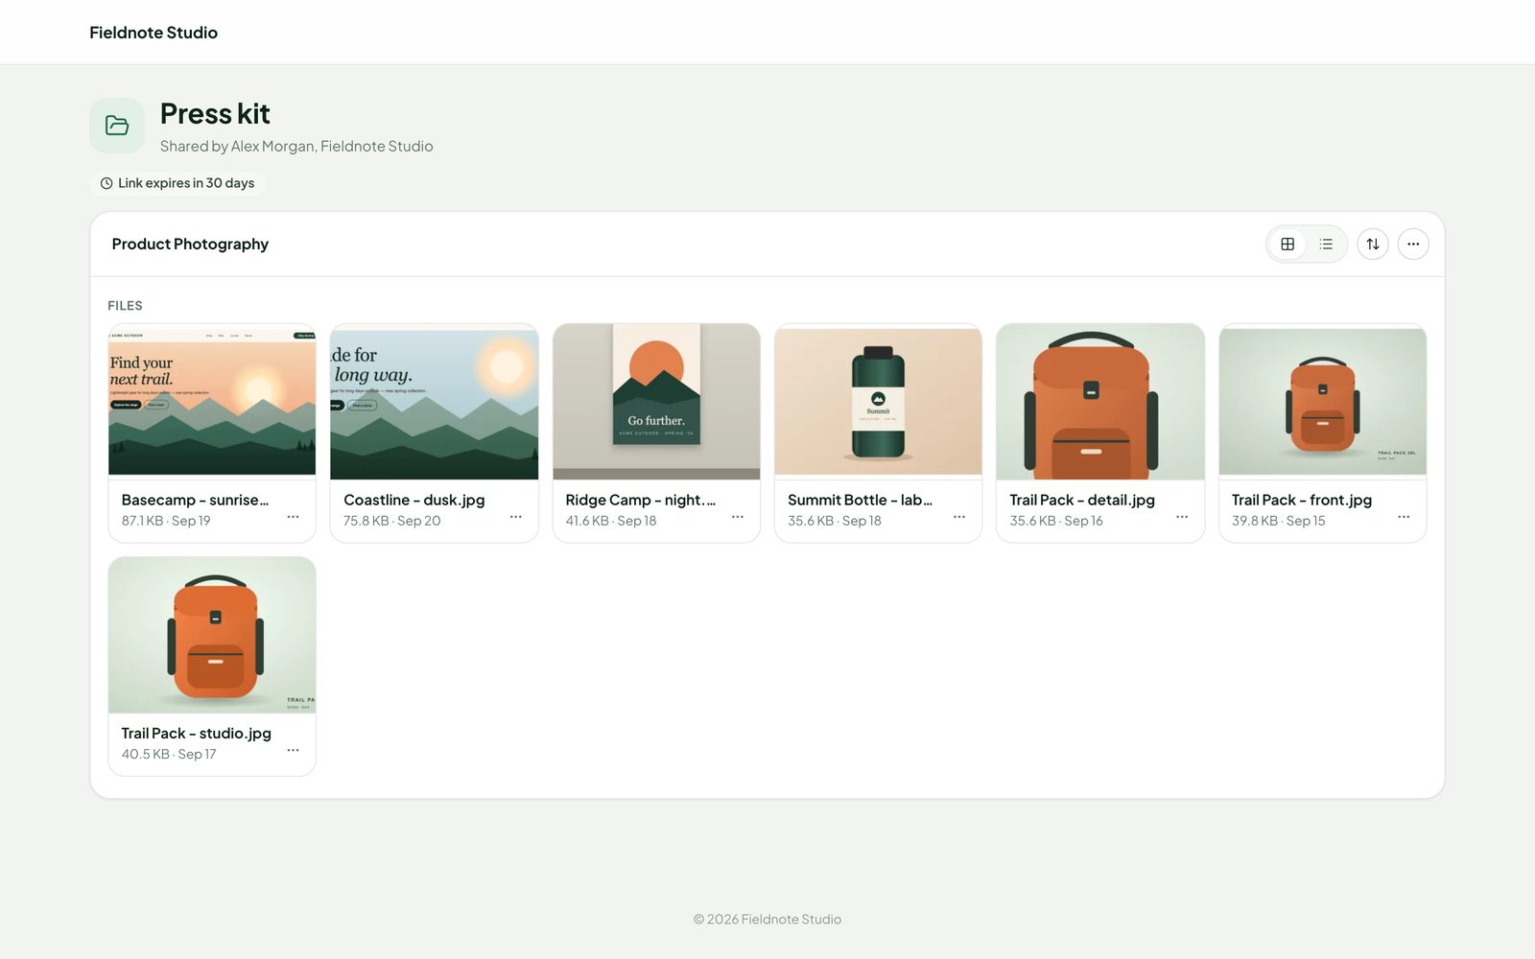Switch to list view
This screenshot has width=1535, height=959.
point(1326,245)
